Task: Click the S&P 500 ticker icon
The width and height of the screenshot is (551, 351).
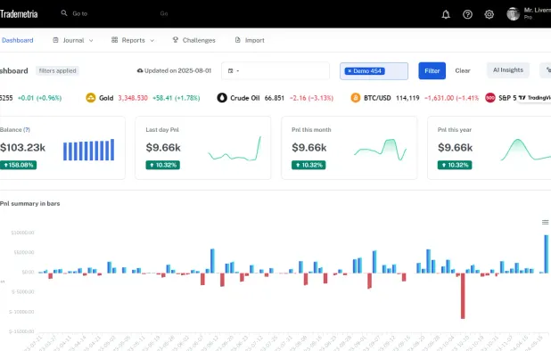Action: click(490, 98)
